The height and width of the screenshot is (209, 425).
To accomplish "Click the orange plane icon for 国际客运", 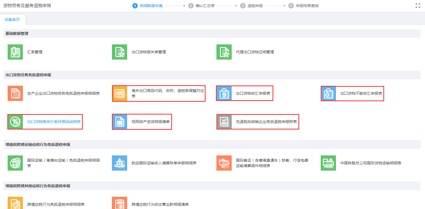I will (x=224, y=163).
